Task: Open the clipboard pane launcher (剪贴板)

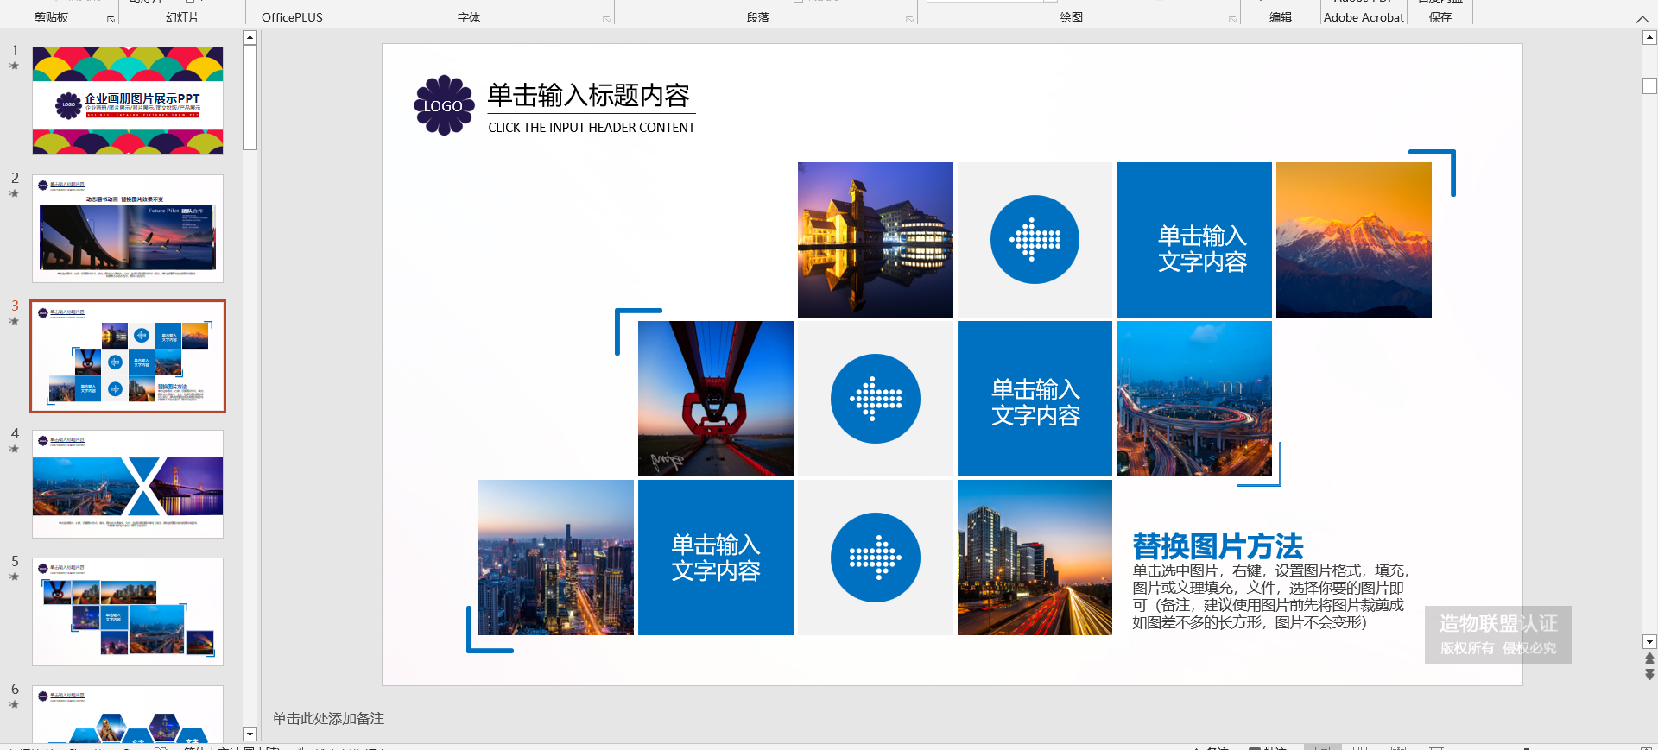Action: point(111,19)
